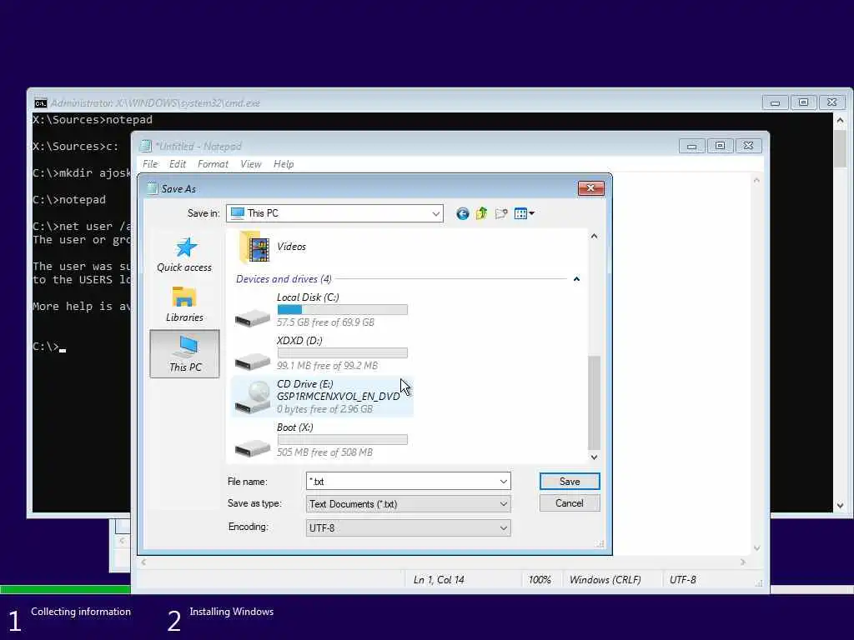
Task: Click Windows (CRLF) in the status bar
Action: (x=605, y=580)
